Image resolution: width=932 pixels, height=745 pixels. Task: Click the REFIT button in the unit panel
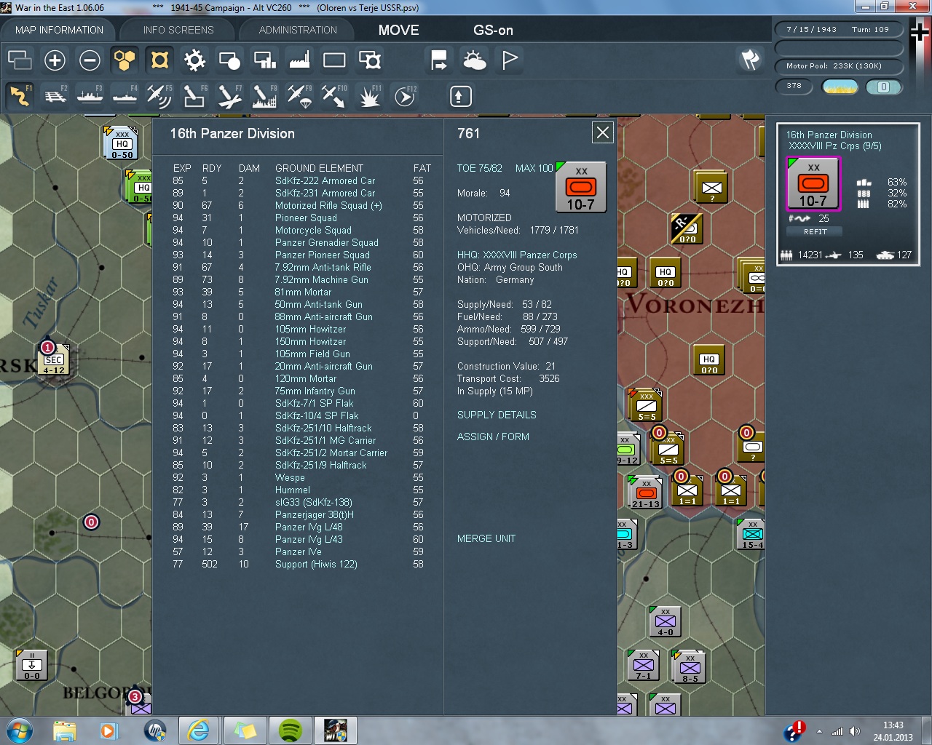815,231
